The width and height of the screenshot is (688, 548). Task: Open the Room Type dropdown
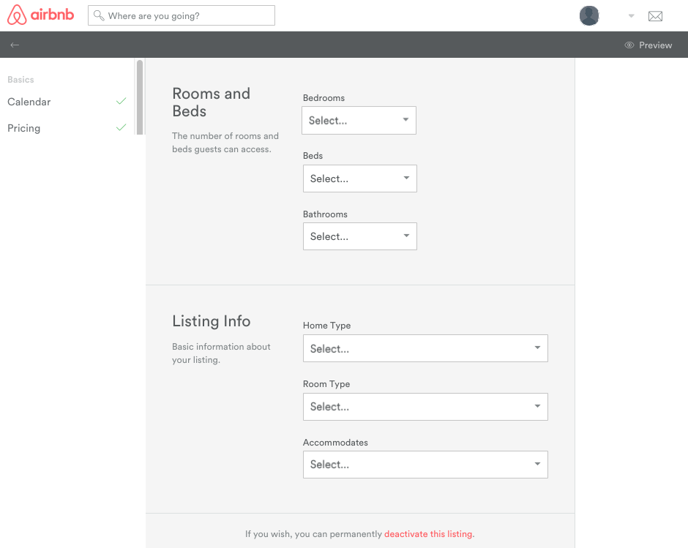[425, 407]
